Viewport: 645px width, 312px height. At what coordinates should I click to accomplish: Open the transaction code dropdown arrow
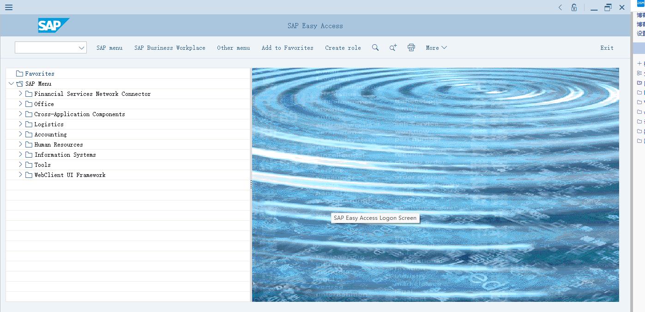pyautogui.click(x=81, y=47)
